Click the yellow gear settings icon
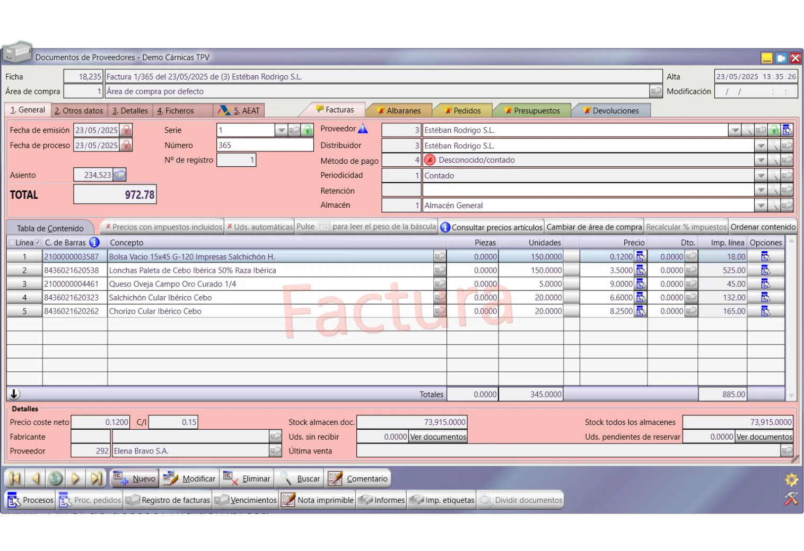Image resolution: width=804 pixels, height=551 pixels. 791,480
